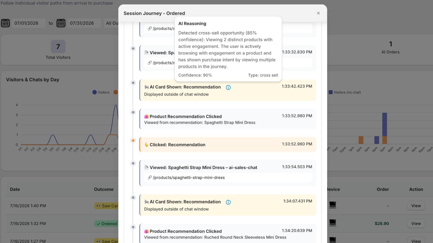433x243 pixels.
Task: Toggle the Visitors legend swatch in daily chart
Action: (x=94, y=92)
